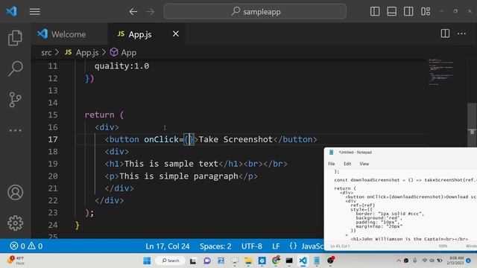Click 'This is sample text' on line 19
Viewport: 477px width, 268px height.
pyautogui.click(x=171, y=164)
